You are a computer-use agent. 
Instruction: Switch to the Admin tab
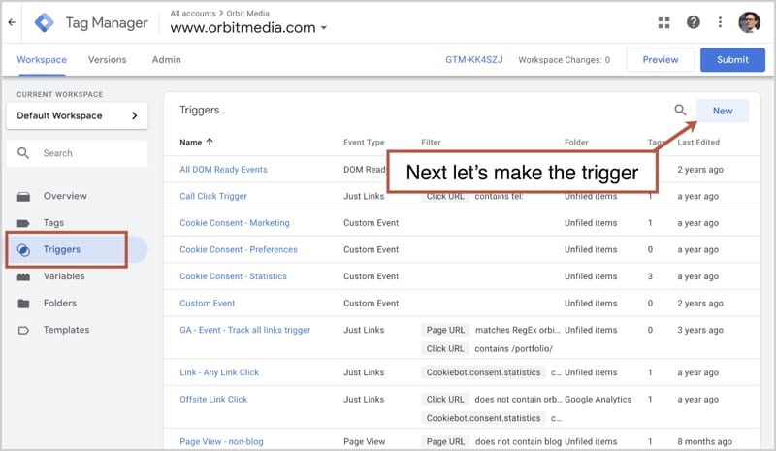pyautogui.click(x=166, y=59)
